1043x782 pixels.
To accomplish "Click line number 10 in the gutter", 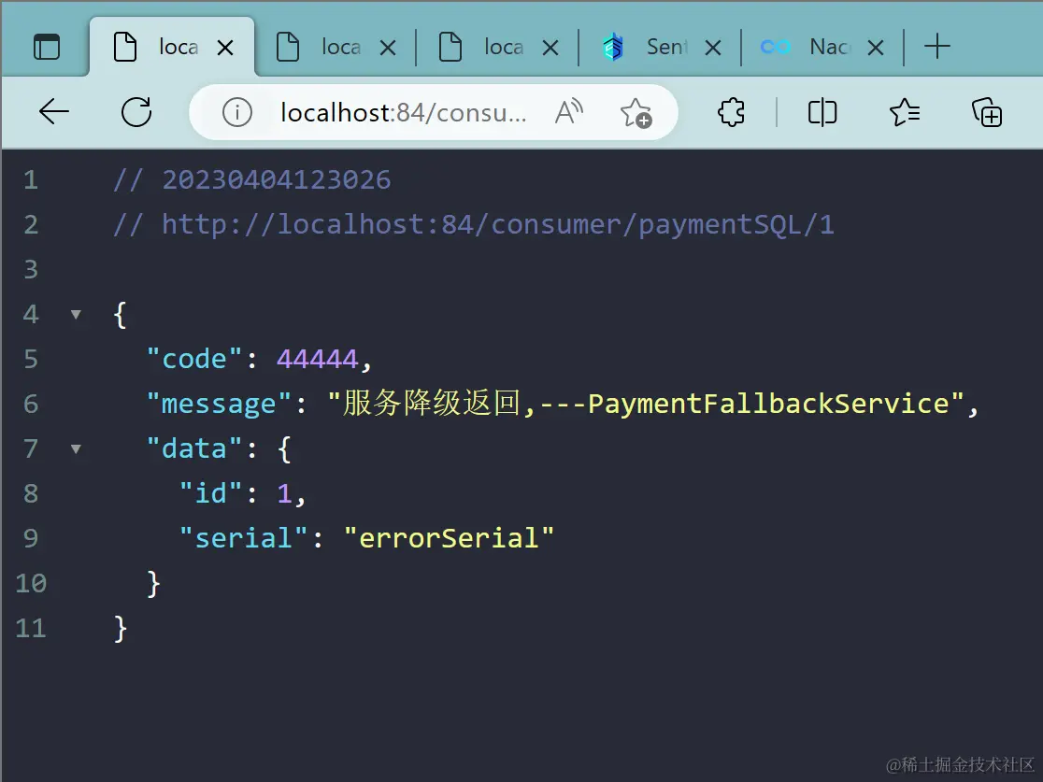I will pyautogui.click(x=31, y=583).
